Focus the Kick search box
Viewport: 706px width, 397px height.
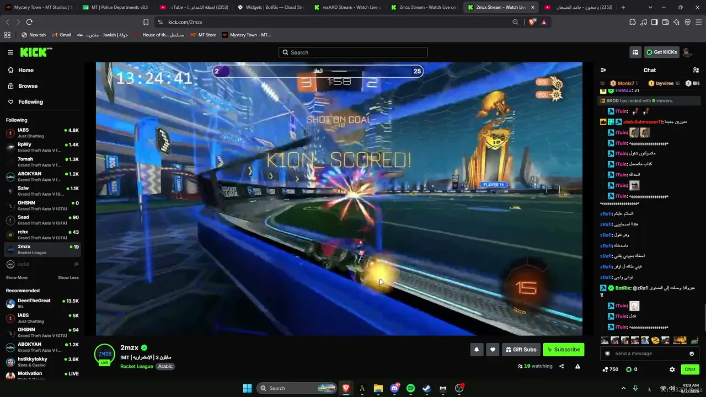[353, 52]
